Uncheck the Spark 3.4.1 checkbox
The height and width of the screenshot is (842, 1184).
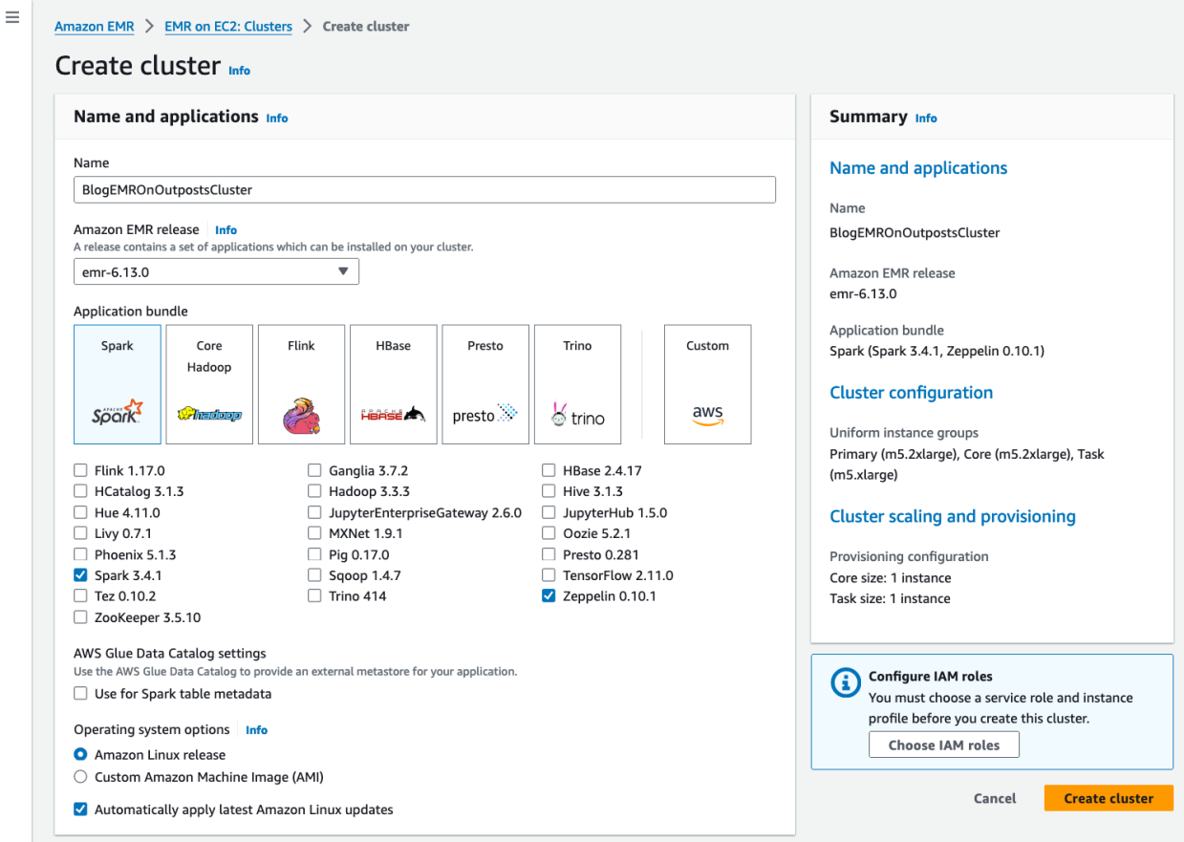(x=80, y=575)
